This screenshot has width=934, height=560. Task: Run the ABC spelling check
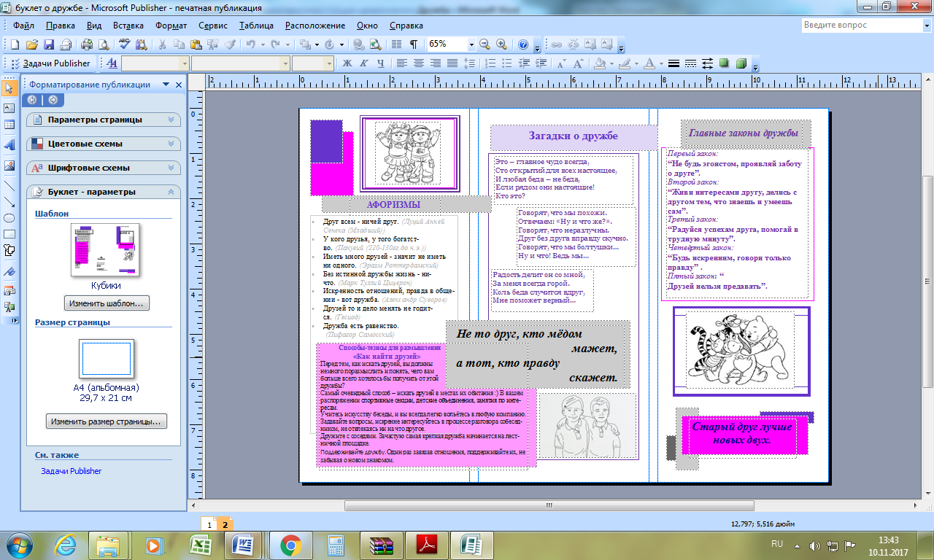click(126, 44)
